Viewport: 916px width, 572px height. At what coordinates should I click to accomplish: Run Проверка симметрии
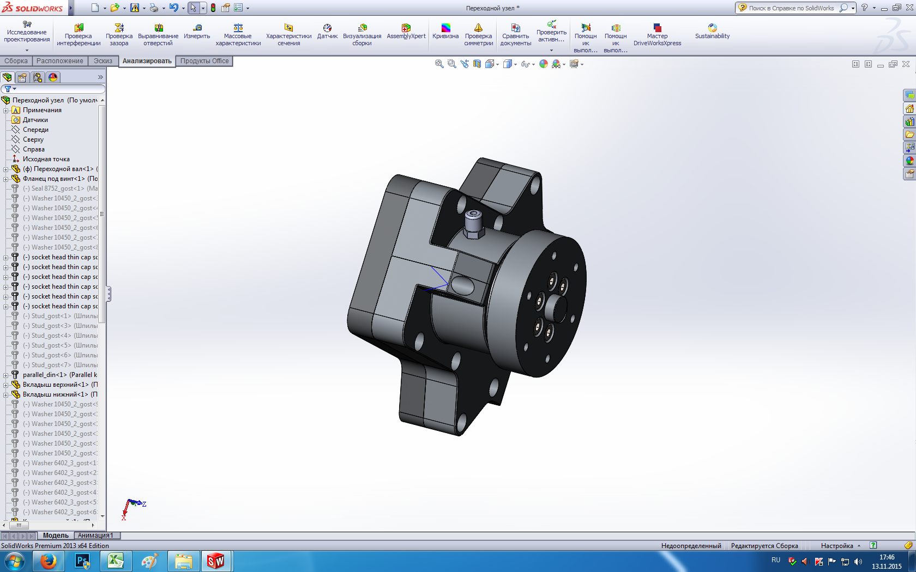click(479, 35)
